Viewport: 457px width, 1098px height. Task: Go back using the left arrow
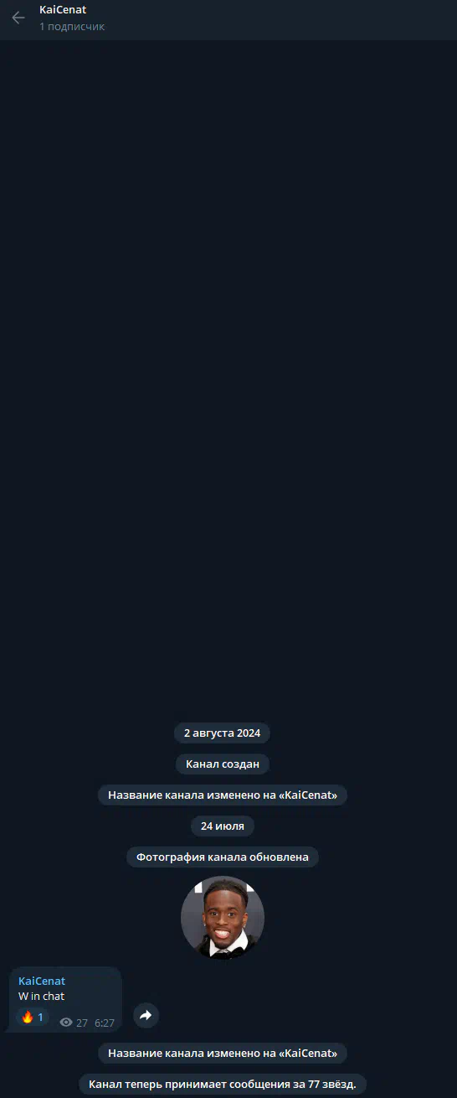click(18, 18)
